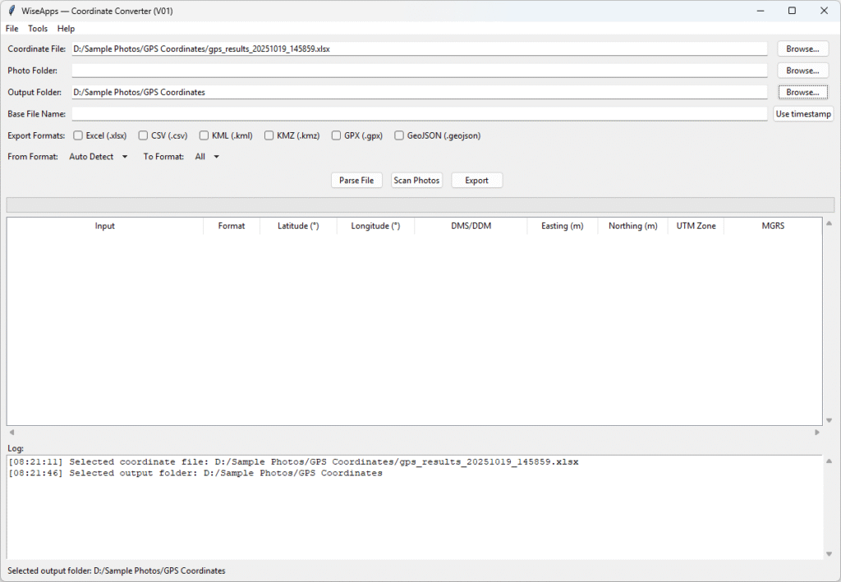Open the Help menu

click(x=66, y=28)
